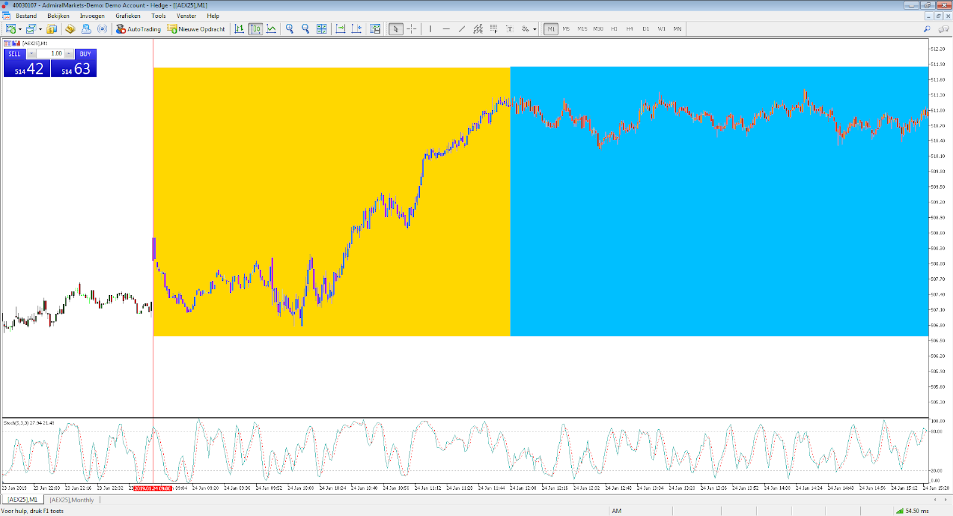Toggle the AutoTrading button
Viewport: 953px width, 516px height.
click(x=139, y=29)
